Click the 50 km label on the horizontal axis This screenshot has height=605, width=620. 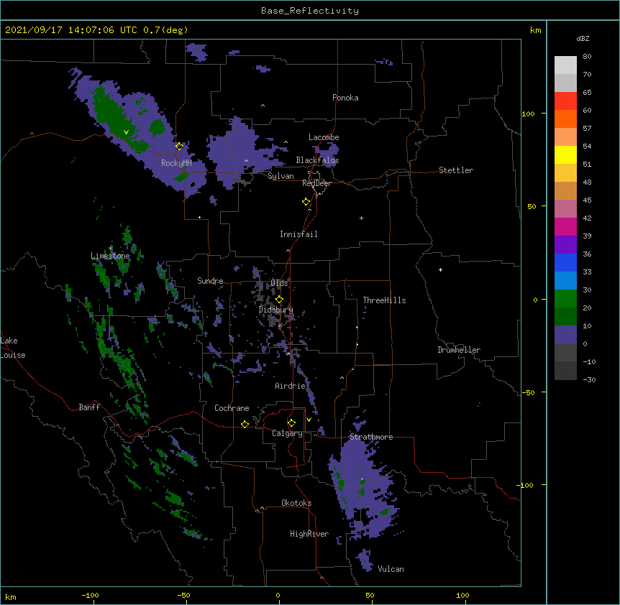click(x=370, y=595)
